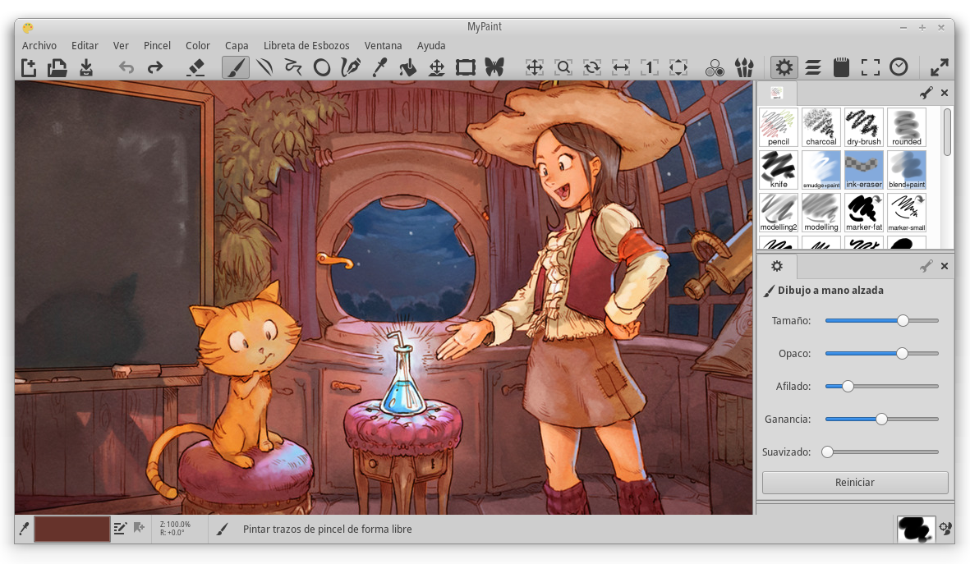Pick the toolbar color picker eyedropper
This screenshot has height=564, width=970.
click(379, 67)
